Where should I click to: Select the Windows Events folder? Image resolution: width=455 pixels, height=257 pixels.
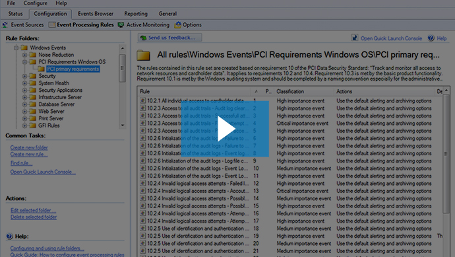[48, 48]
